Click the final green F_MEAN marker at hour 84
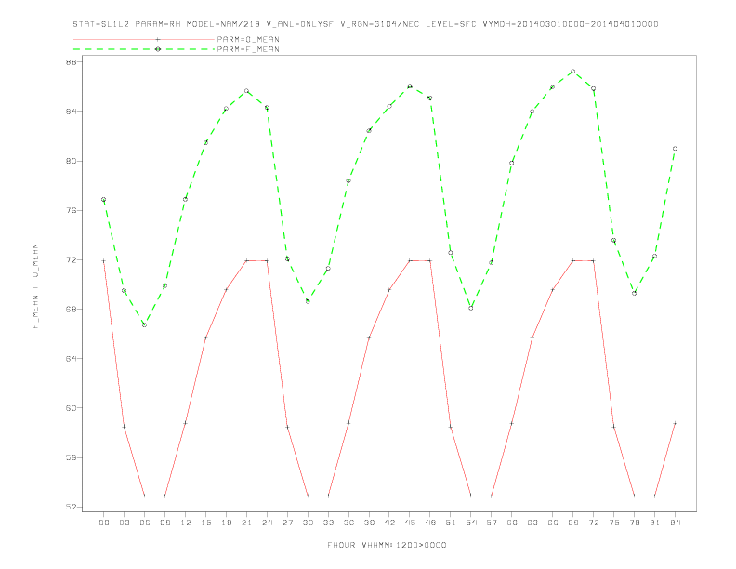Viewport: 736px width, 569px height. coord(675,149)
